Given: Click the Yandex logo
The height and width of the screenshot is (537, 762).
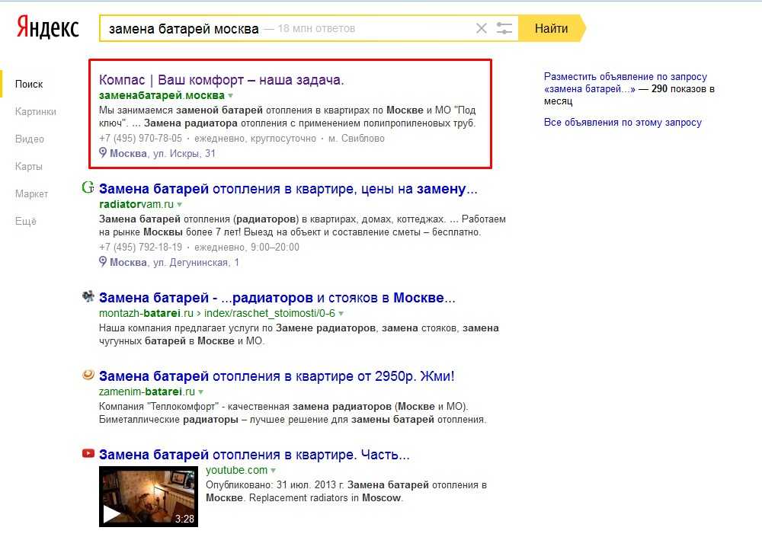Looking at the screenshot, I should (x=47, y=29).
